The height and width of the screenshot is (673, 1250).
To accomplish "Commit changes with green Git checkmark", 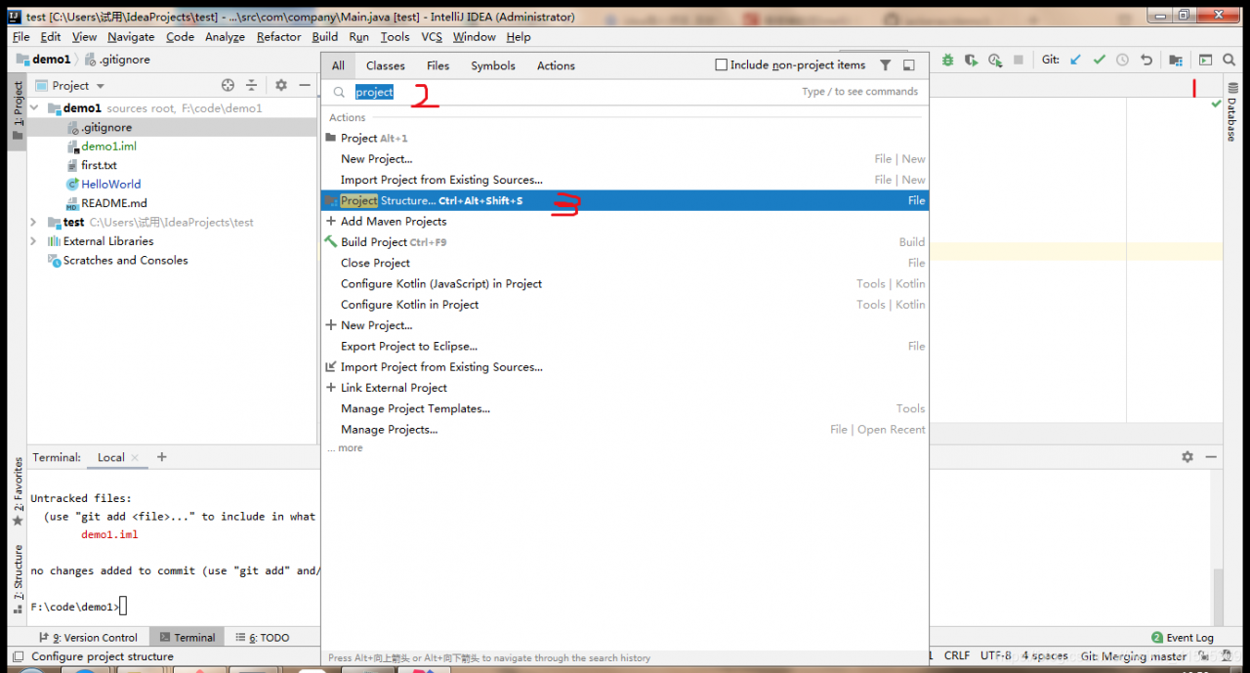I will tap(1100, 60).
